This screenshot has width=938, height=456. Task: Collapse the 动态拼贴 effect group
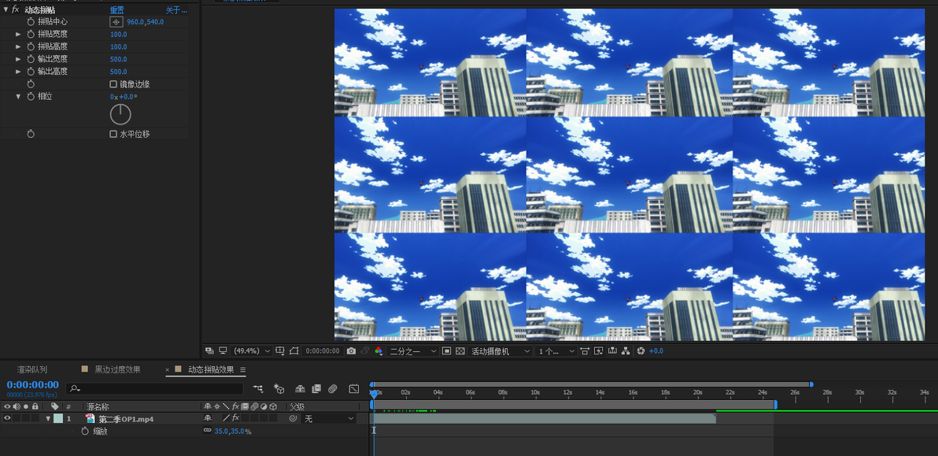point(6,9)
